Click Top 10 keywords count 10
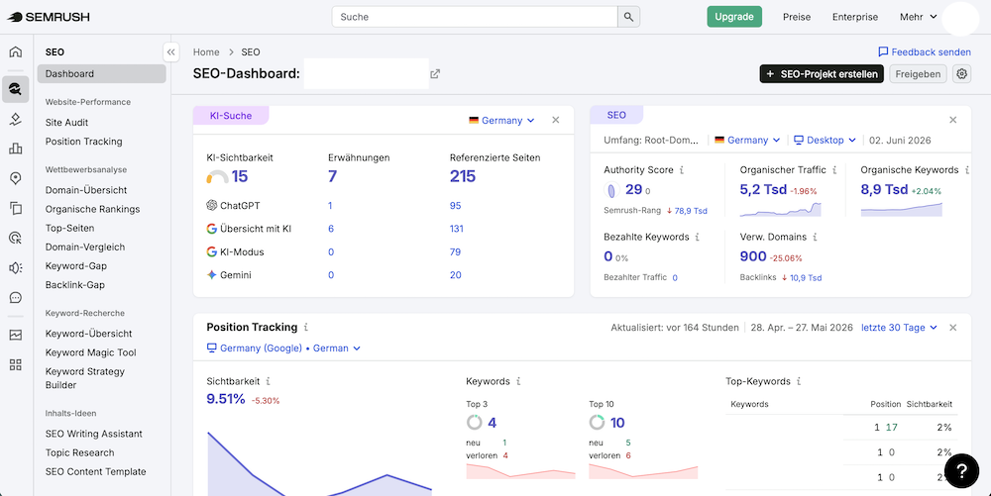Viewport: 991px width, 496px height. point(617,423)
